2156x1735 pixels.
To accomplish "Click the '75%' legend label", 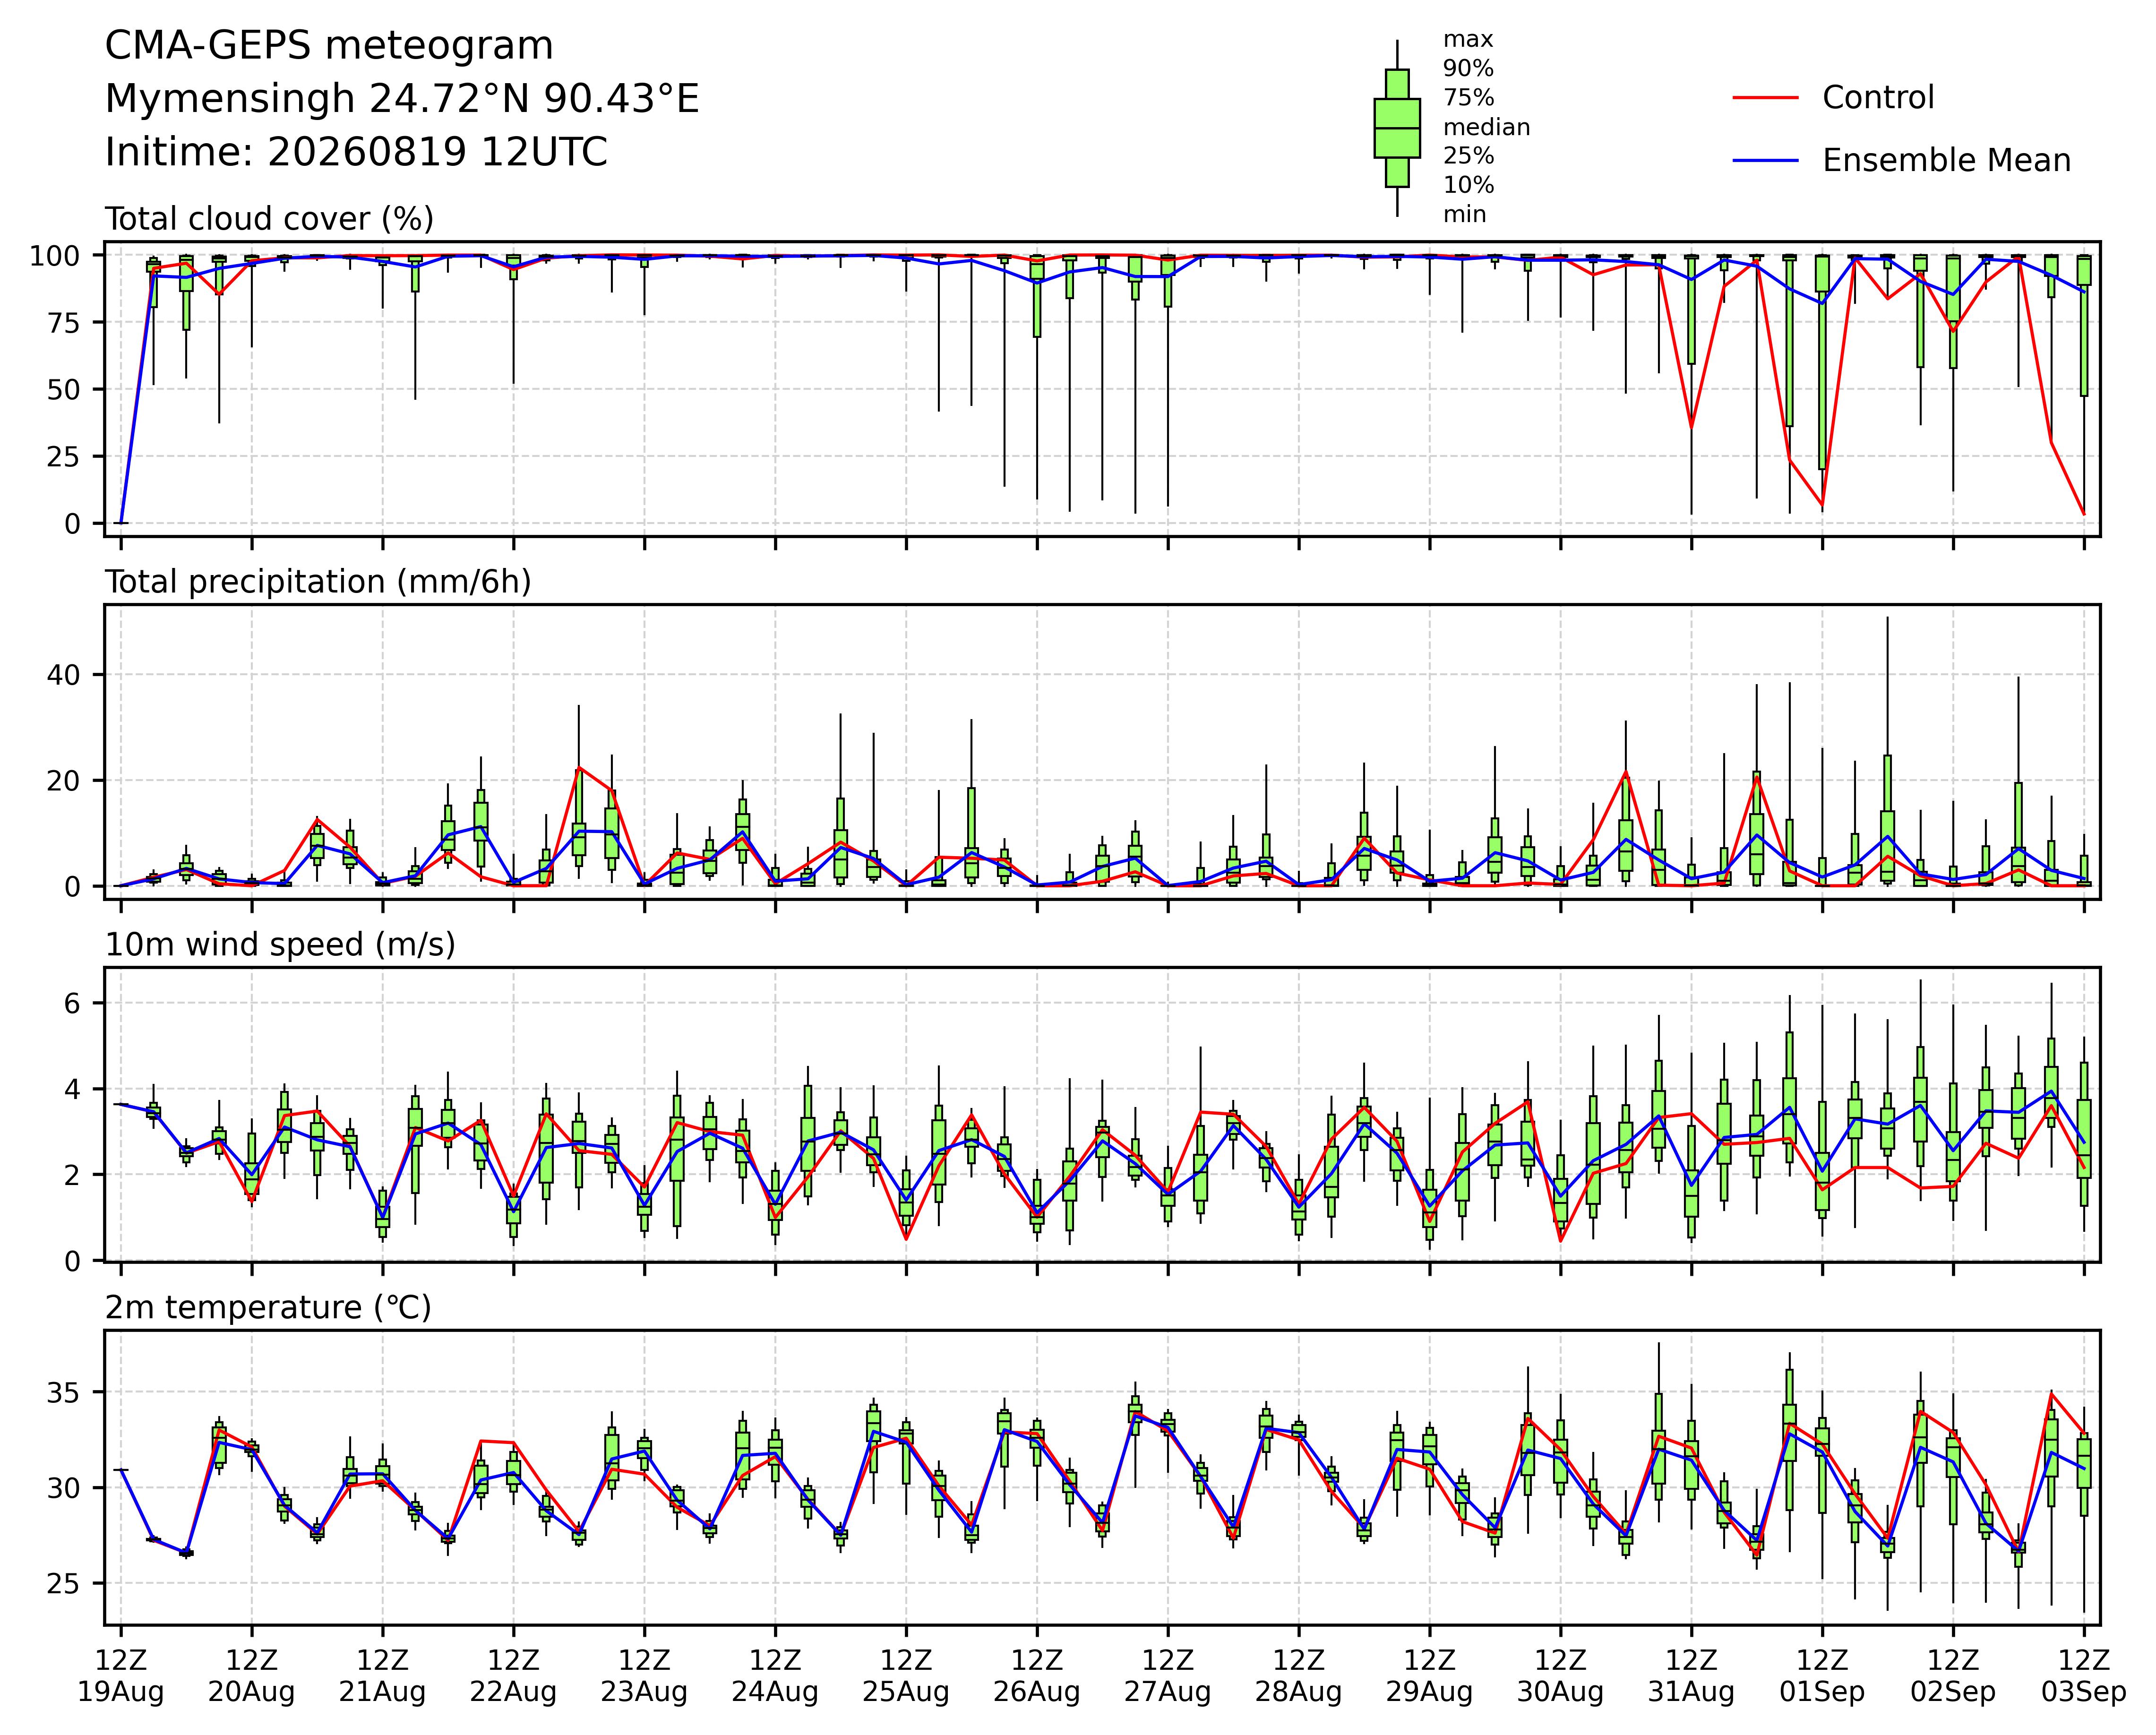I will click(1468, 98).
